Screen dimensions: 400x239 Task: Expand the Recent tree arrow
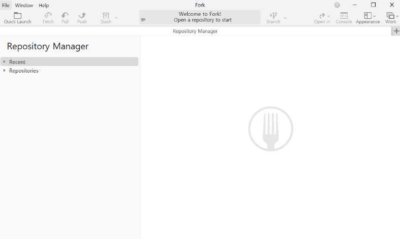click(5, 62)
